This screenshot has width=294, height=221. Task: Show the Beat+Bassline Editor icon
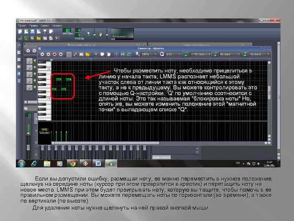(x=26, y=38)
